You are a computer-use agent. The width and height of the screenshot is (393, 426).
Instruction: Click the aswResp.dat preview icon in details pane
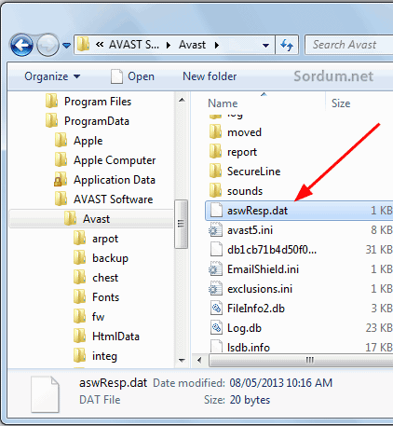tap(46, 394)
